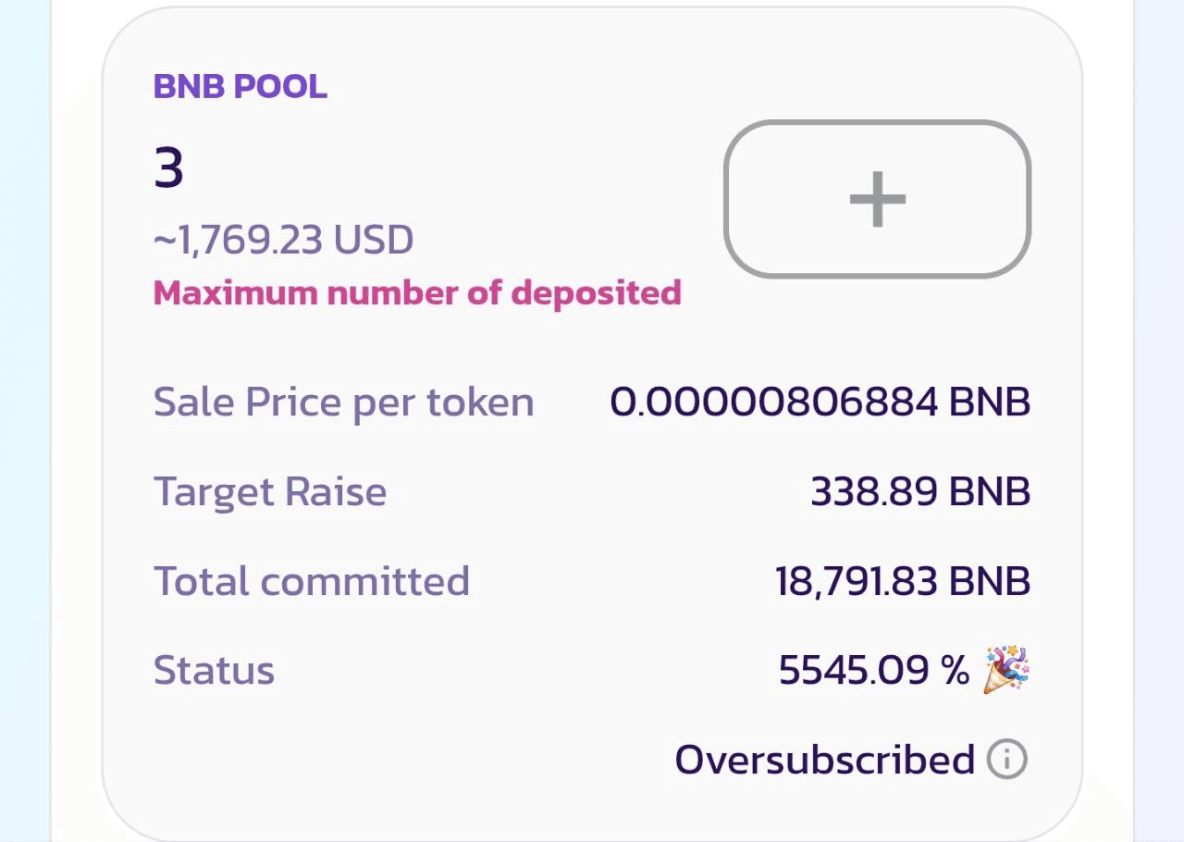This screenshot has width=1184, height=842.
Task: Click the deposited amount number 3
Action: pyautogui.click(x=169, y=168)
